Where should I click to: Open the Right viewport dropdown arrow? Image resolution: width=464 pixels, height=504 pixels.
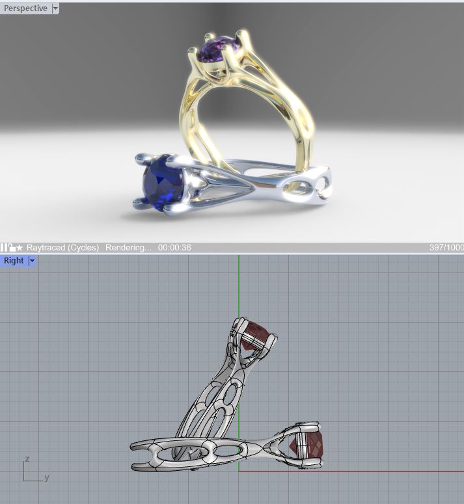pos(32,261)
